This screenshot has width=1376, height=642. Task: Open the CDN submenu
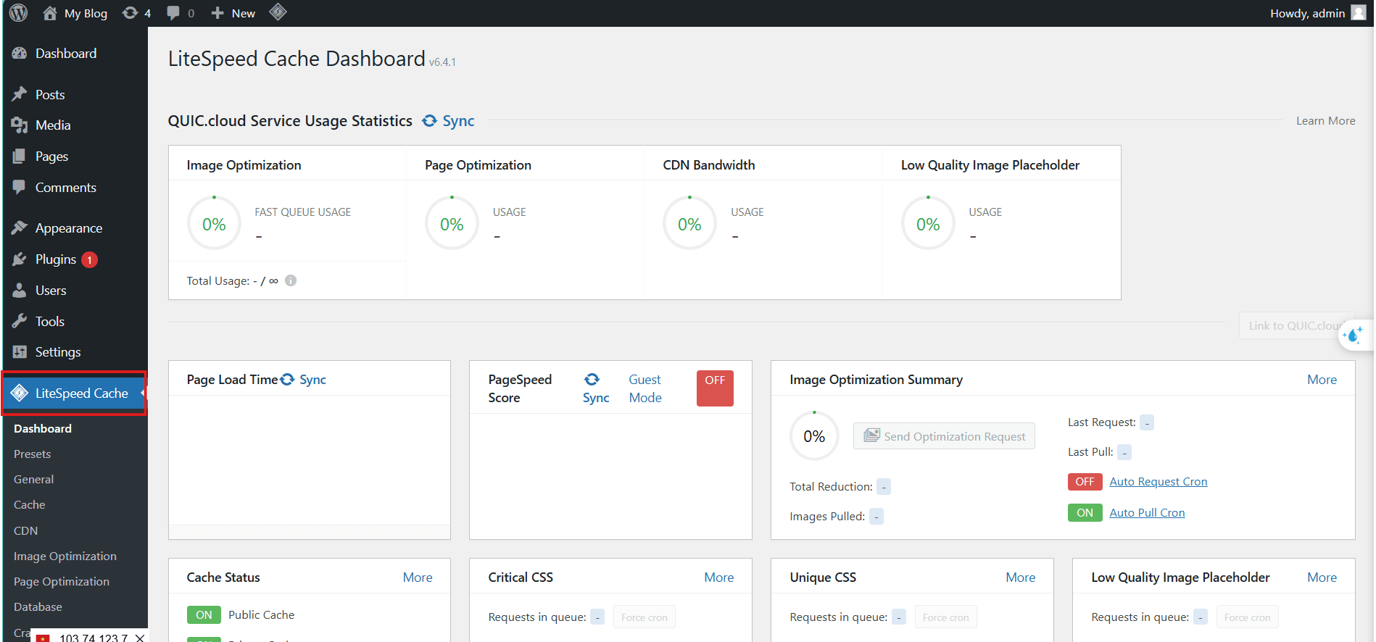tap(26, 531)
